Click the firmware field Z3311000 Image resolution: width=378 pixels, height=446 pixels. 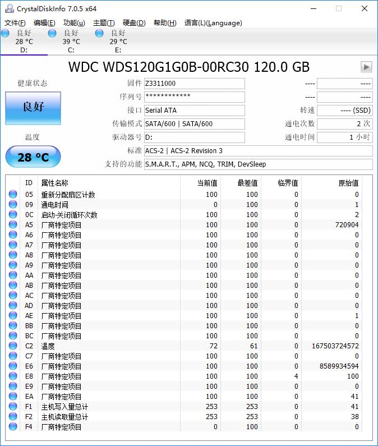195,84
